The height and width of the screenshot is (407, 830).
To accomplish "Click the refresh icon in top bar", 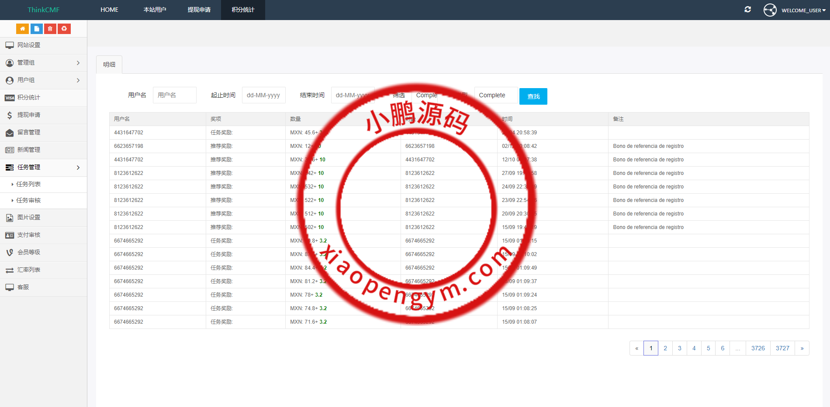I will point(747,10).
